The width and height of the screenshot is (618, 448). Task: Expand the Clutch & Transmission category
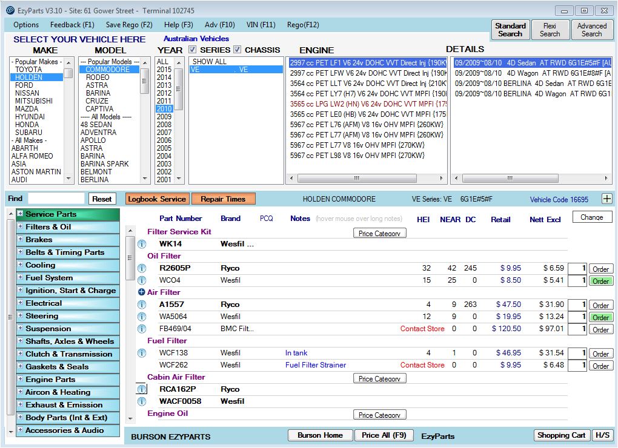(x=21, y=354)
